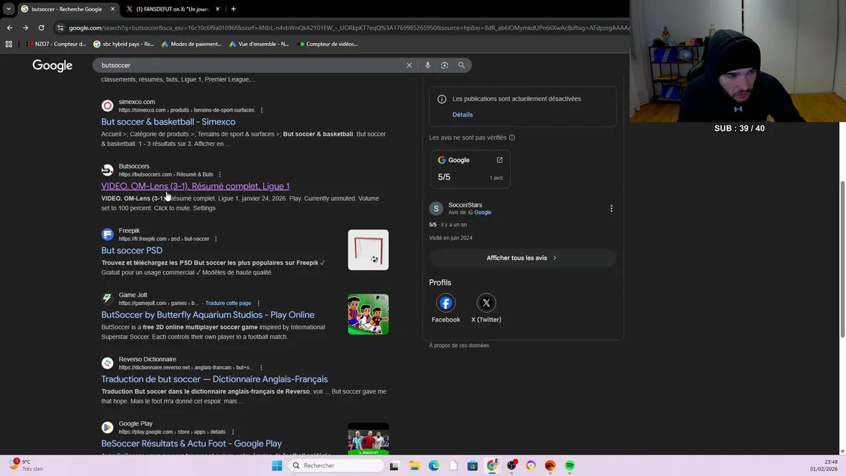Screen dimensions: 846x476
Task: Open Google Lens image search
Action: 444,65
